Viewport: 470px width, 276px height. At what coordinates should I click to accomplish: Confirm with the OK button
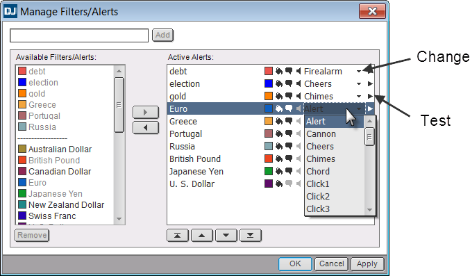click(x=296, y=263)
